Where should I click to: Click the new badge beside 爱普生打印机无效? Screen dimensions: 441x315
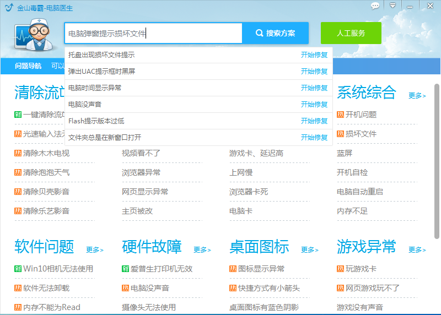pyautogui.click(x=126, y=269)
